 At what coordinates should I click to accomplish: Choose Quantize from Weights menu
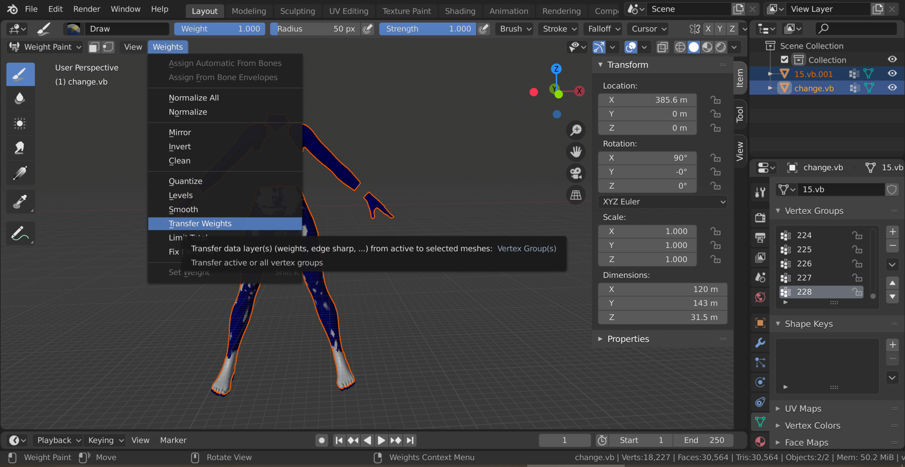[x=225, y=181]
